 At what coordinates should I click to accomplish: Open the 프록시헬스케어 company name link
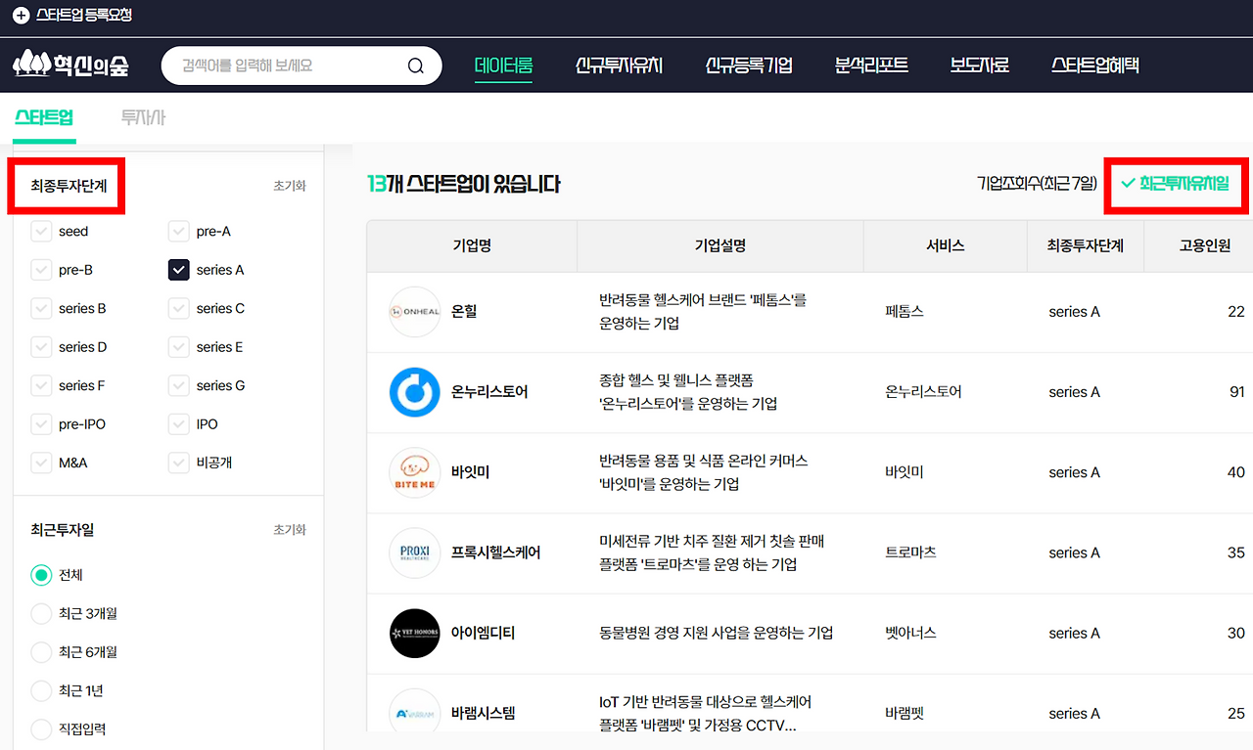pyautogui.click(x=496, y=552)
